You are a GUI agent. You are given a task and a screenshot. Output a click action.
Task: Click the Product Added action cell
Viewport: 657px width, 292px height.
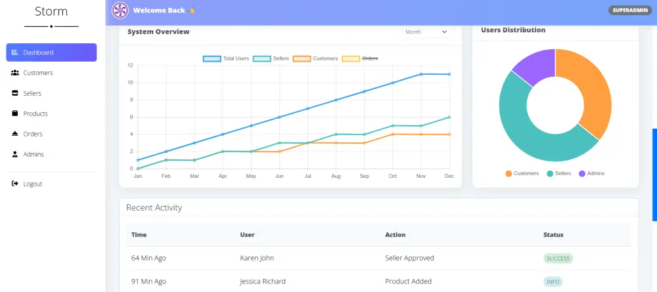click(408, 282)
